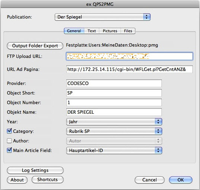Open the Publication dropdown showing Der Spiegel
This screenshot has width=200, height=190.
click(x=103, y=17)
